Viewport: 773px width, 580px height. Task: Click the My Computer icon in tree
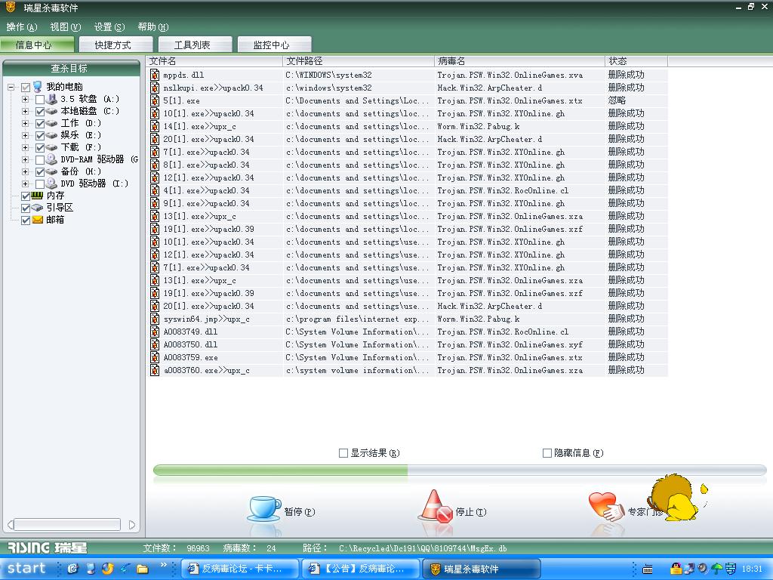tap(38, 87)
